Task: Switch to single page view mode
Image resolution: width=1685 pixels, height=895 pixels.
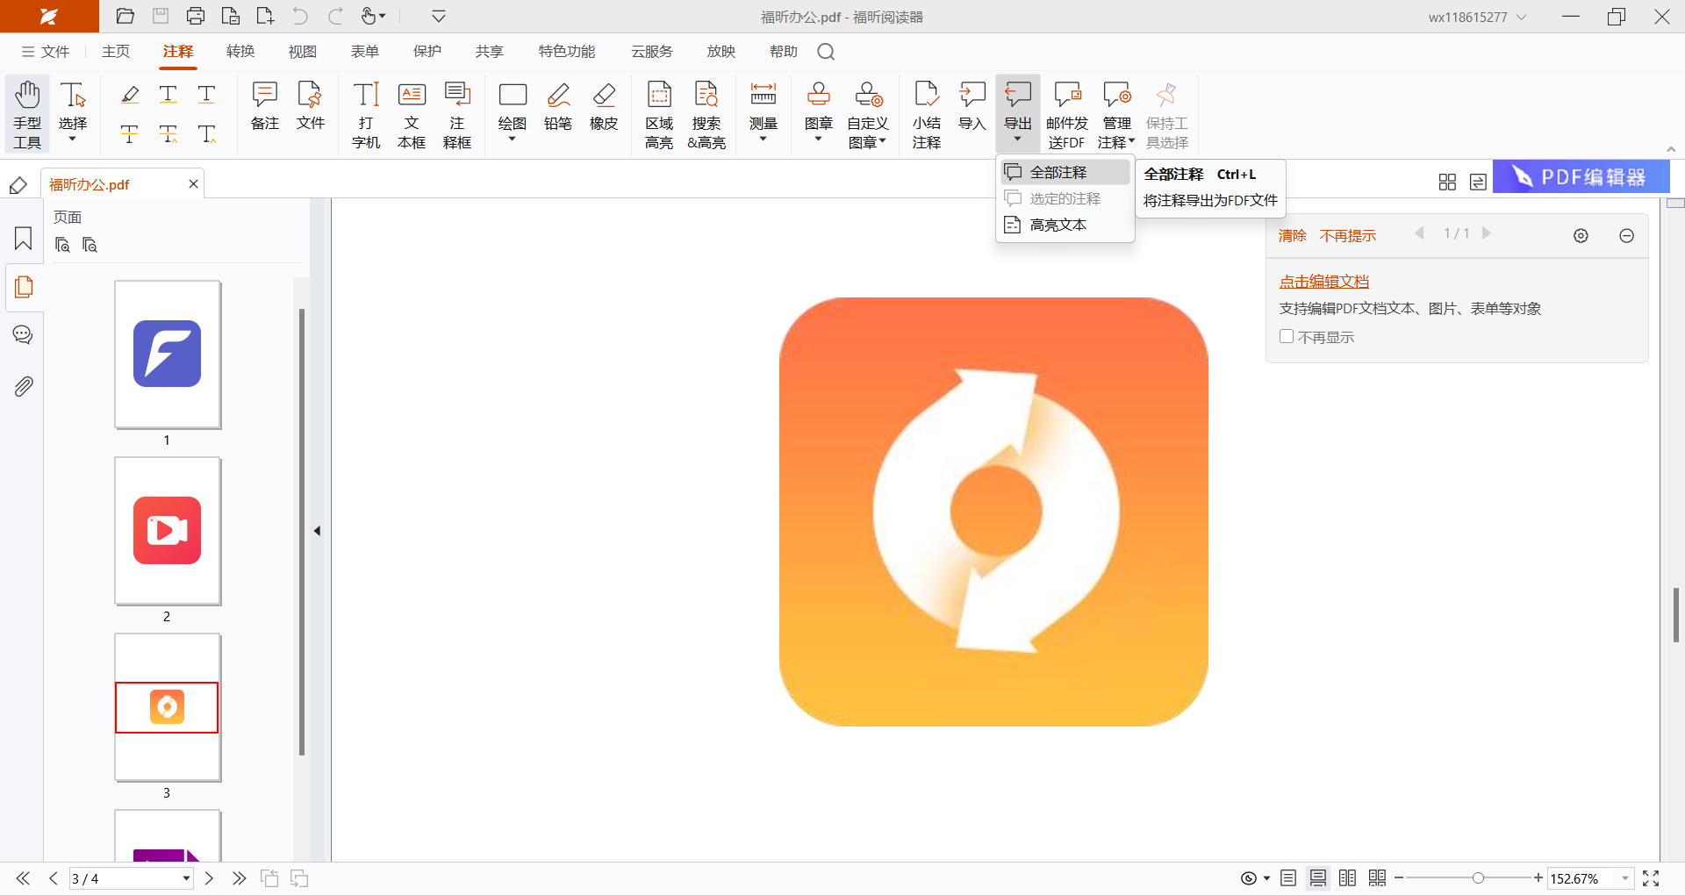Action: [x=1288, y=878]
